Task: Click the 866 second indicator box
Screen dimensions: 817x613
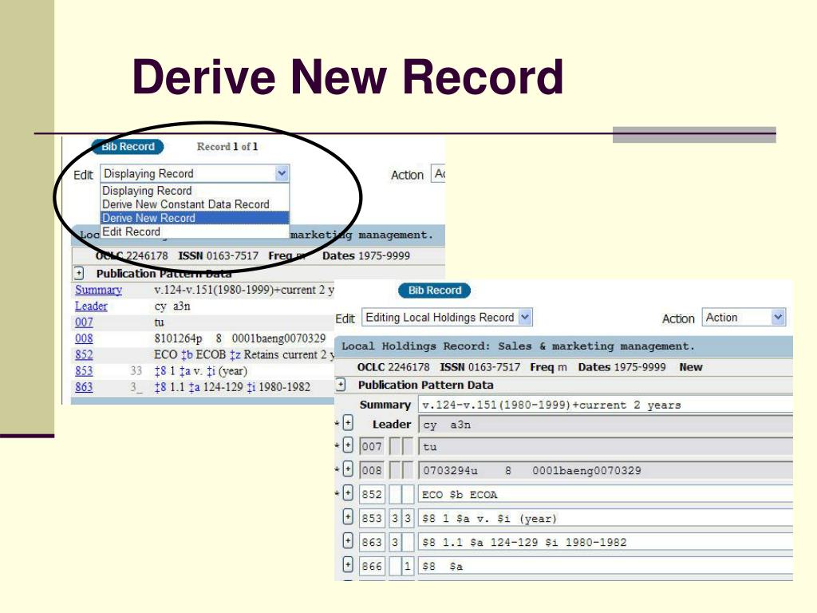Action: point(408,566)
